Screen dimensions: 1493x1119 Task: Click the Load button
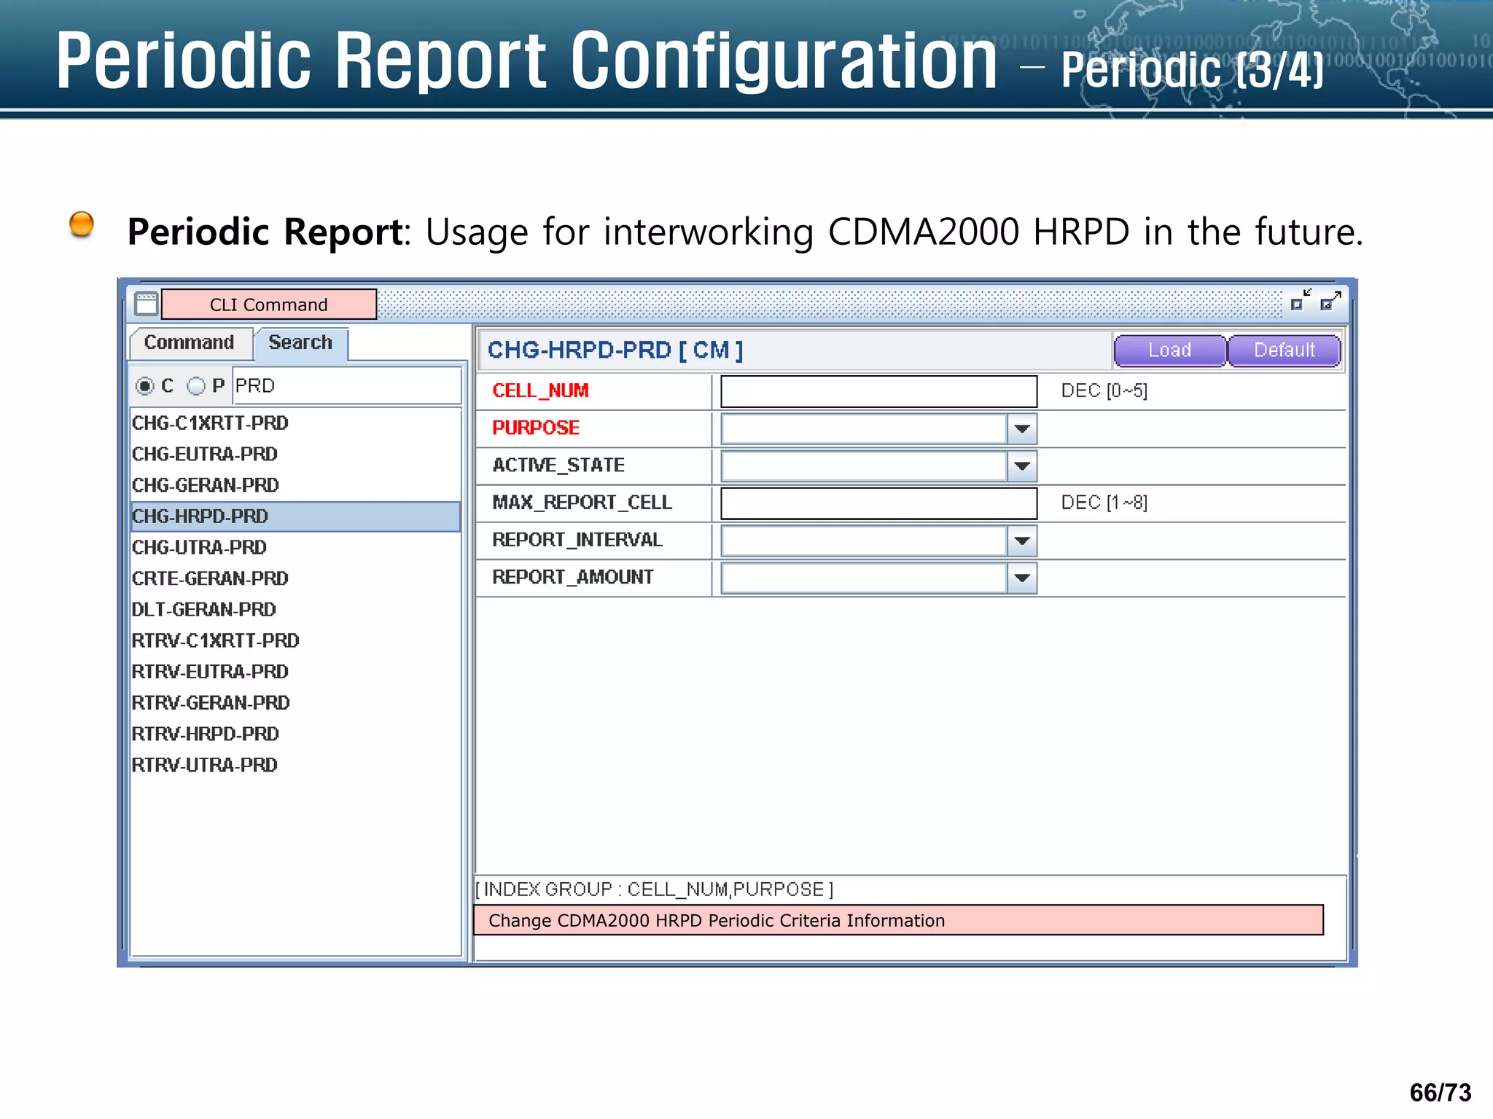pyautogui.click(x=1170, y=350)
